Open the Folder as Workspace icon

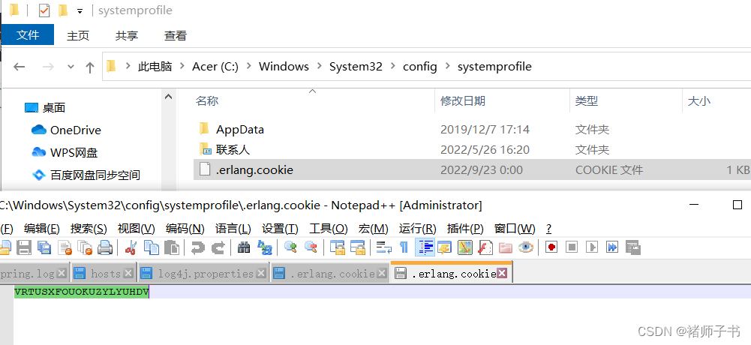coord(506,247)
